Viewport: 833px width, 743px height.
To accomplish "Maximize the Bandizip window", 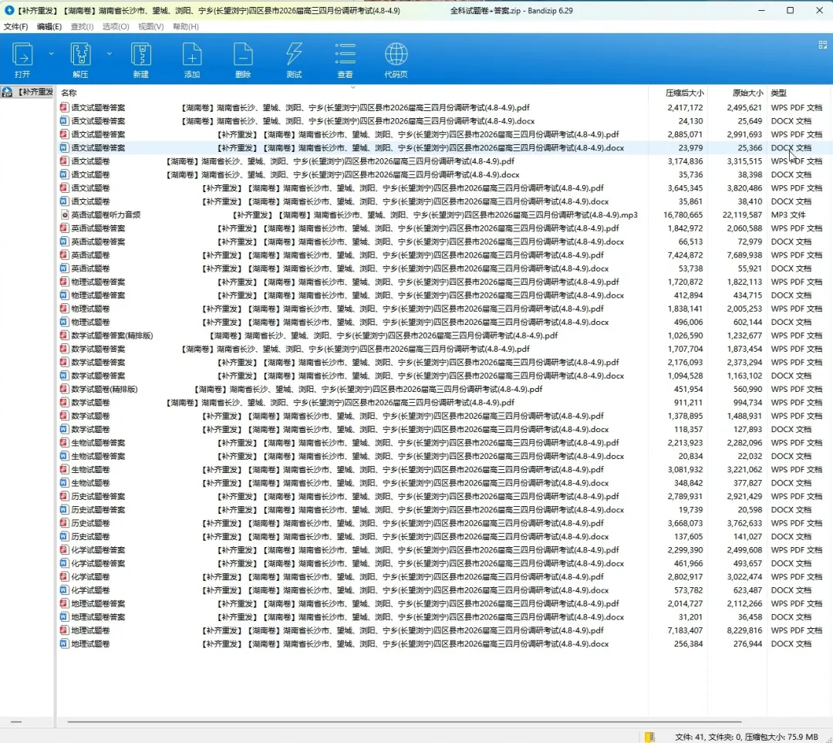I will coord(790,10).
